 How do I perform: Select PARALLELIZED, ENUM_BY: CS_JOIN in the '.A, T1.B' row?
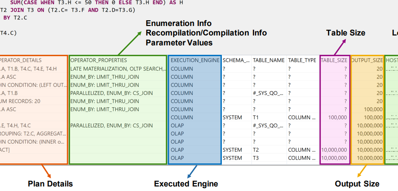click(x=112, y=93)
